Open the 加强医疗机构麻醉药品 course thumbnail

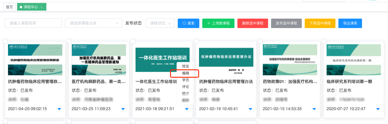click(x=99, y=60)
